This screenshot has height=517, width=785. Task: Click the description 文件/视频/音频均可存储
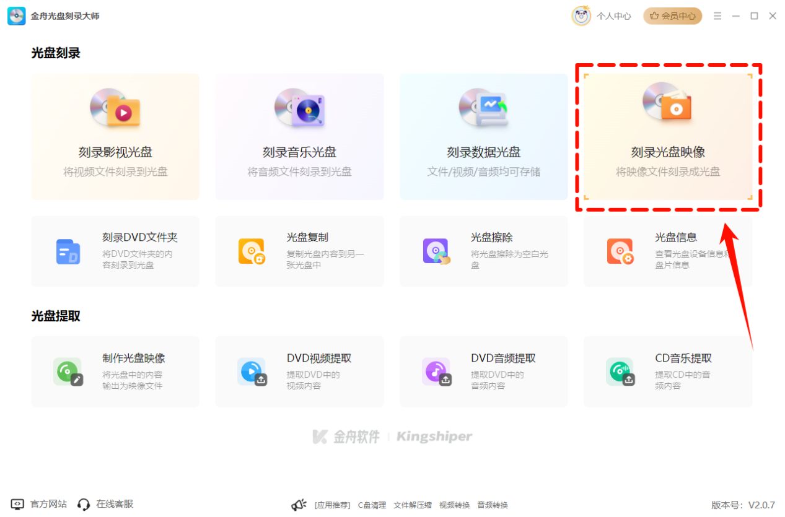[x=484, y=172]
